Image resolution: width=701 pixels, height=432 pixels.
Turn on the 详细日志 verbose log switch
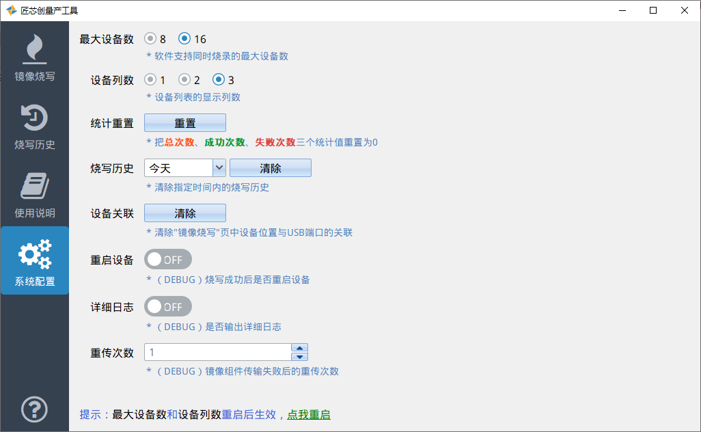click(x=167, y=306)
